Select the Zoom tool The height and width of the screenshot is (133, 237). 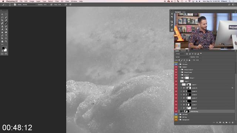coord(6,41)
